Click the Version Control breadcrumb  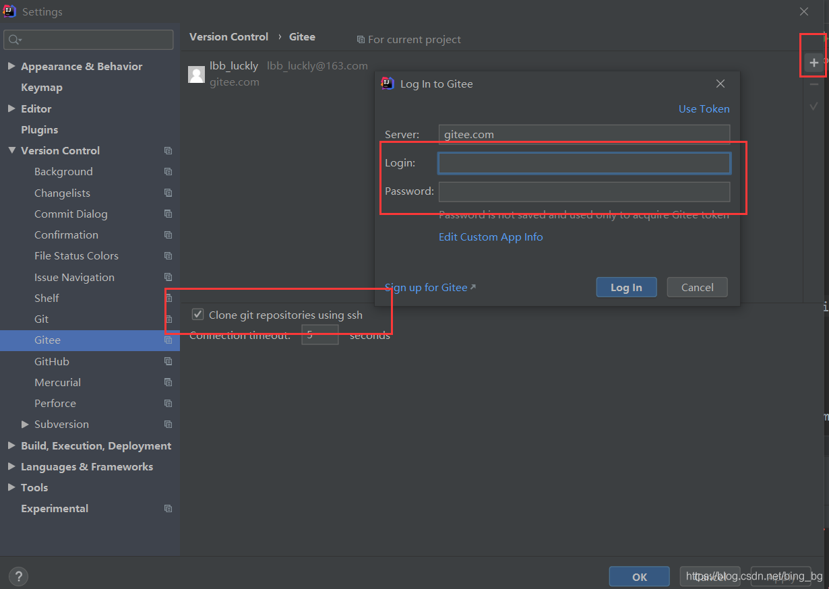point(228,37)
